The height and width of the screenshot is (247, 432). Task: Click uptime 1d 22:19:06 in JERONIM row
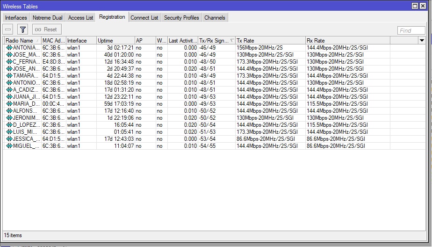pyautogui.click(x=120, y=118)
